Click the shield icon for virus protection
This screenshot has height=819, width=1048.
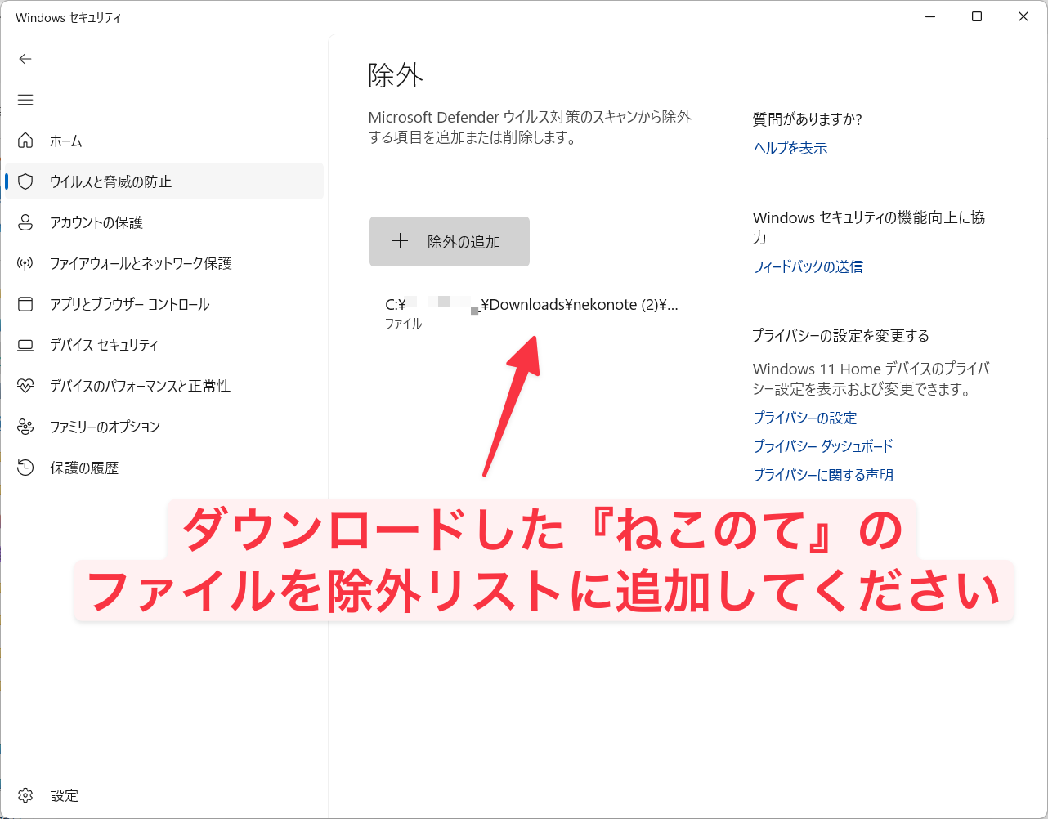click(x=25, y=181)
